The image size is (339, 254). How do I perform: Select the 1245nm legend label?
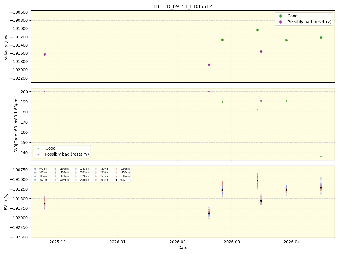point(84,169)
